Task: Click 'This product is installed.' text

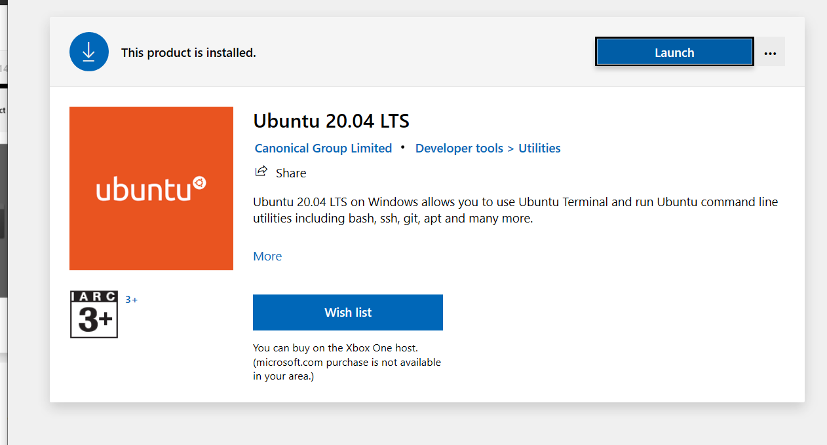Action: tap(189, 52)
